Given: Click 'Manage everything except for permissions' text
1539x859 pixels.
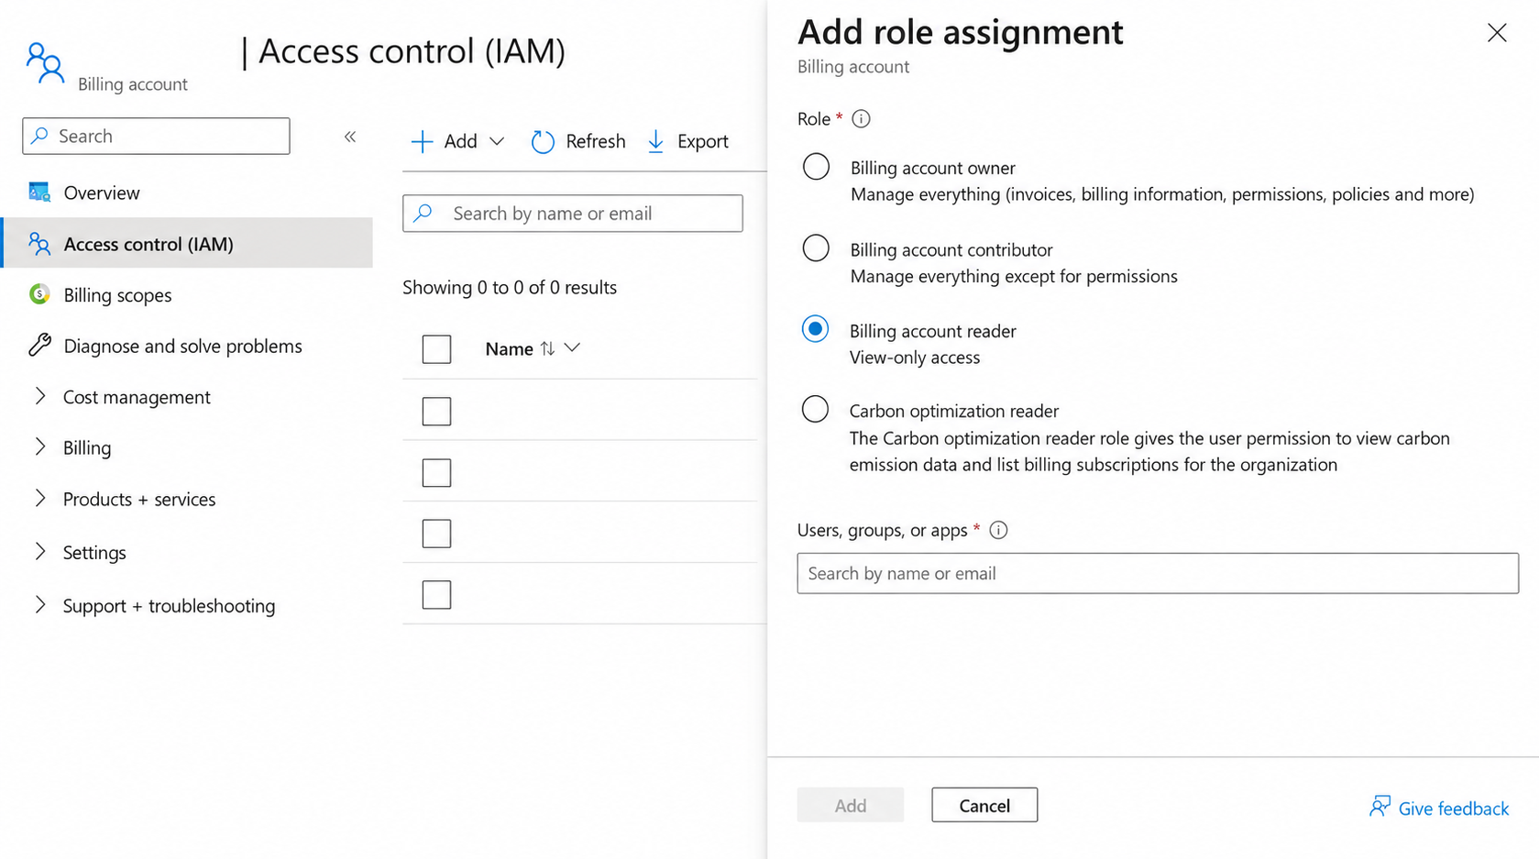Looking at the screenshot, I should coord(1014,276).
